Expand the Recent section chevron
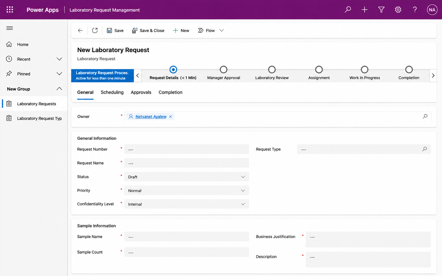The image size is (442, 276). [x=59, y=59]
